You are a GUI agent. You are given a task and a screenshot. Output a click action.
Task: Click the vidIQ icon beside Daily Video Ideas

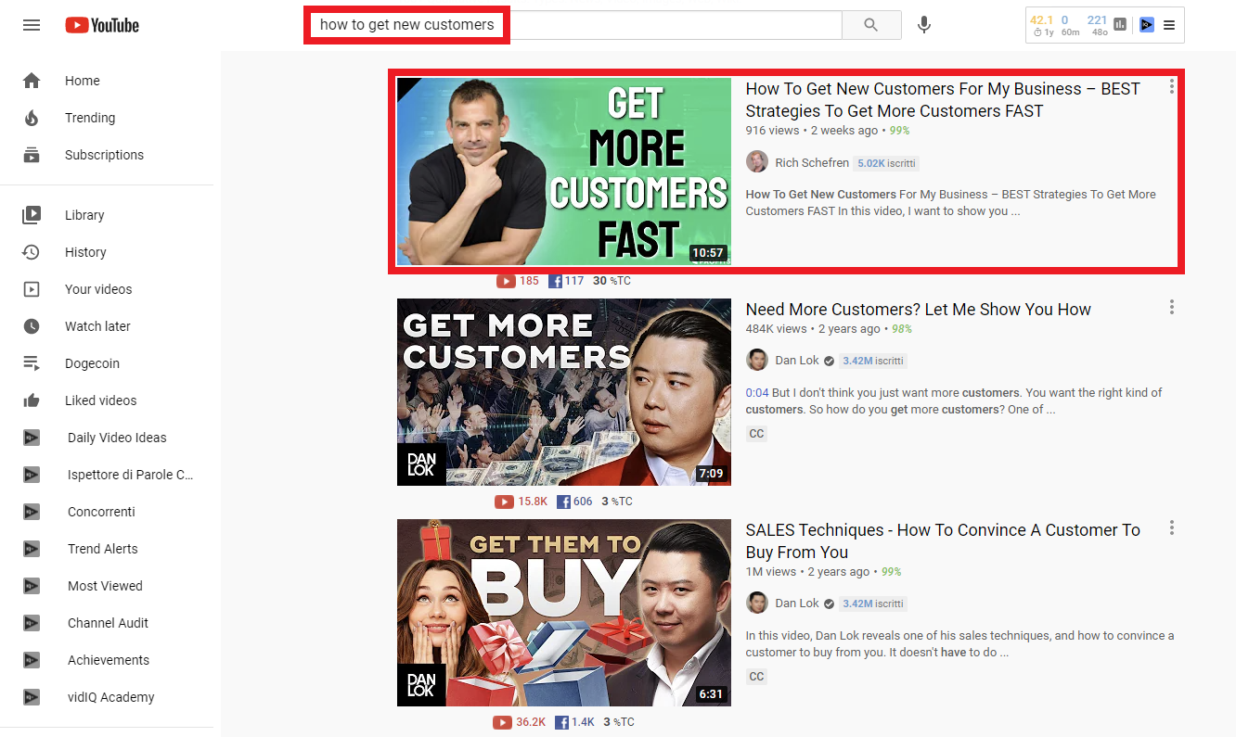[x=32, y=438]
